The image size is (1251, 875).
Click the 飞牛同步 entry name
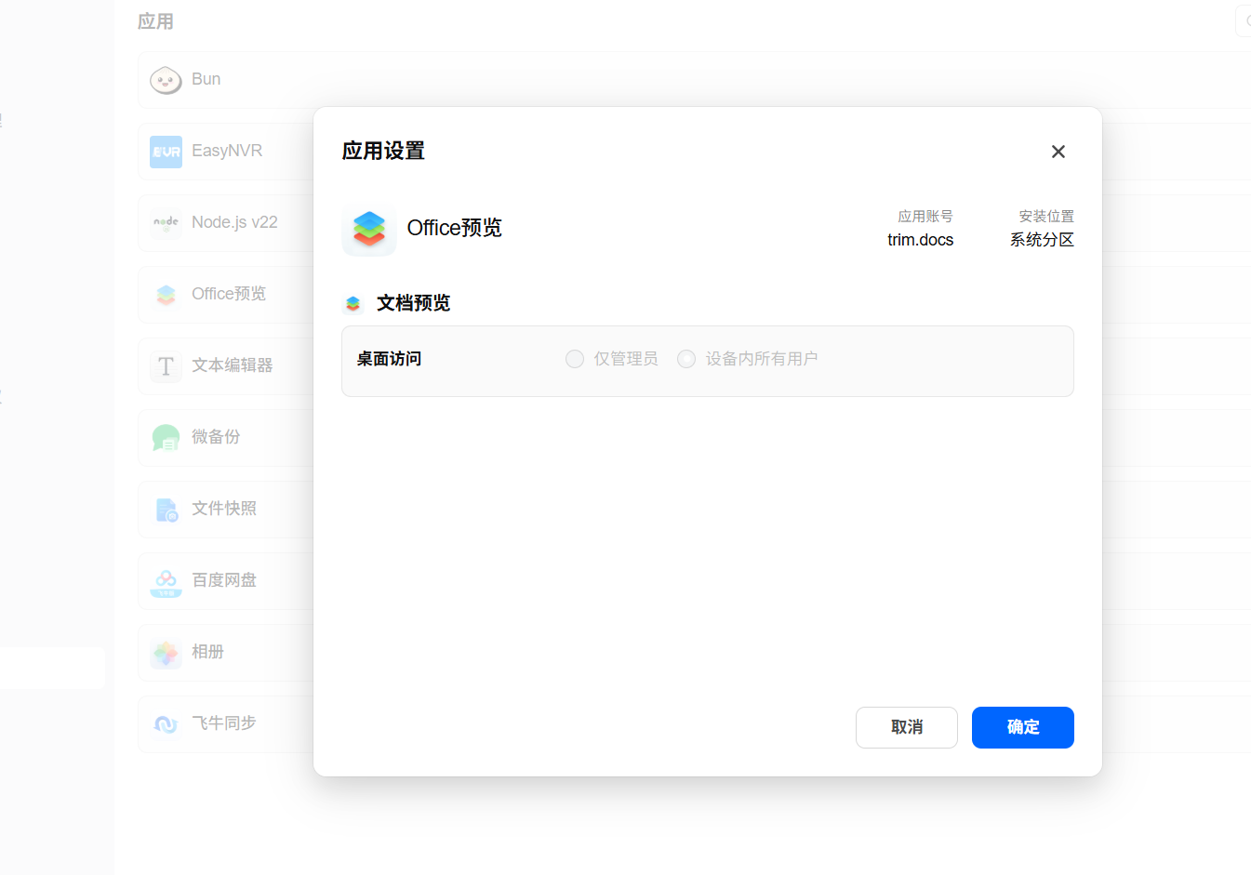224,723
